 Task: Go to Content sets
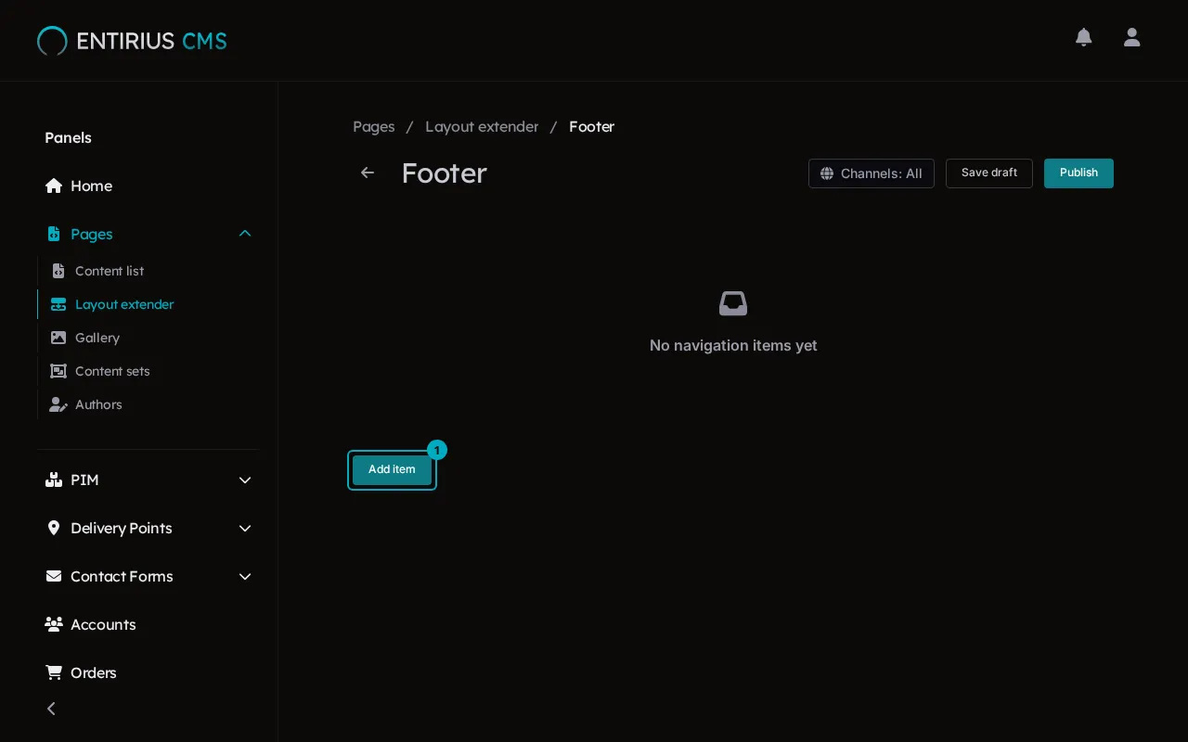[112, 371]
